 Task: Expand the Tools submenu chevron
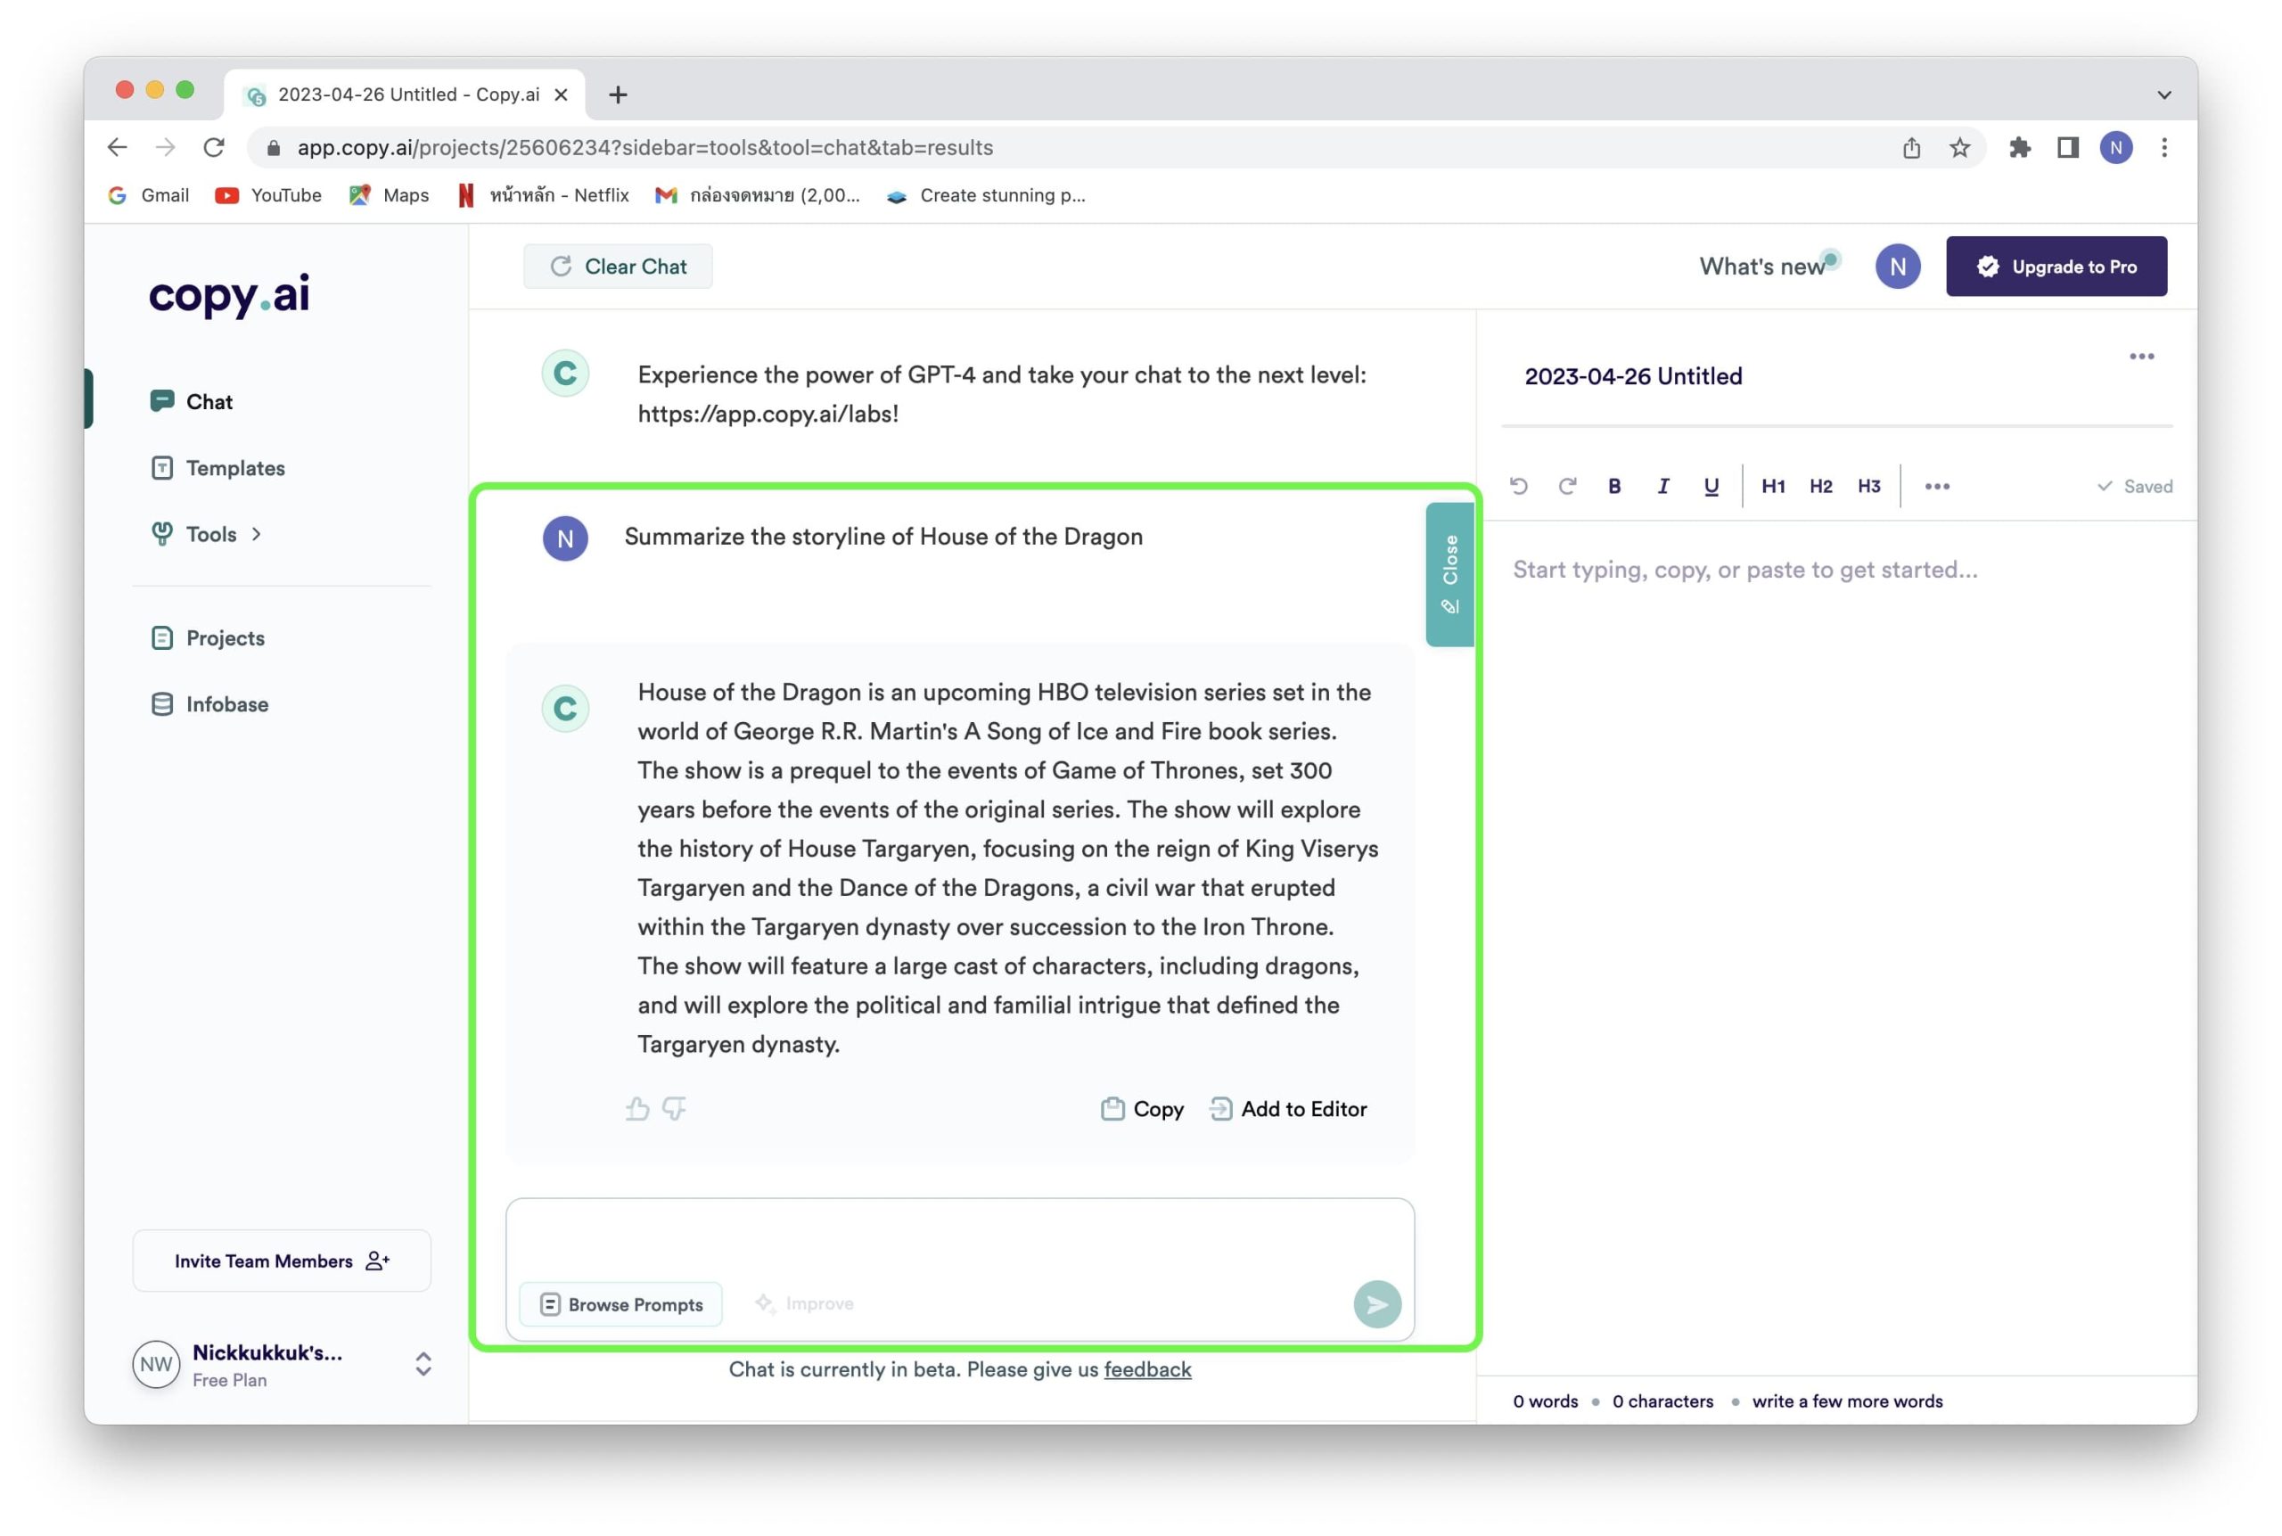pos(257,535)
